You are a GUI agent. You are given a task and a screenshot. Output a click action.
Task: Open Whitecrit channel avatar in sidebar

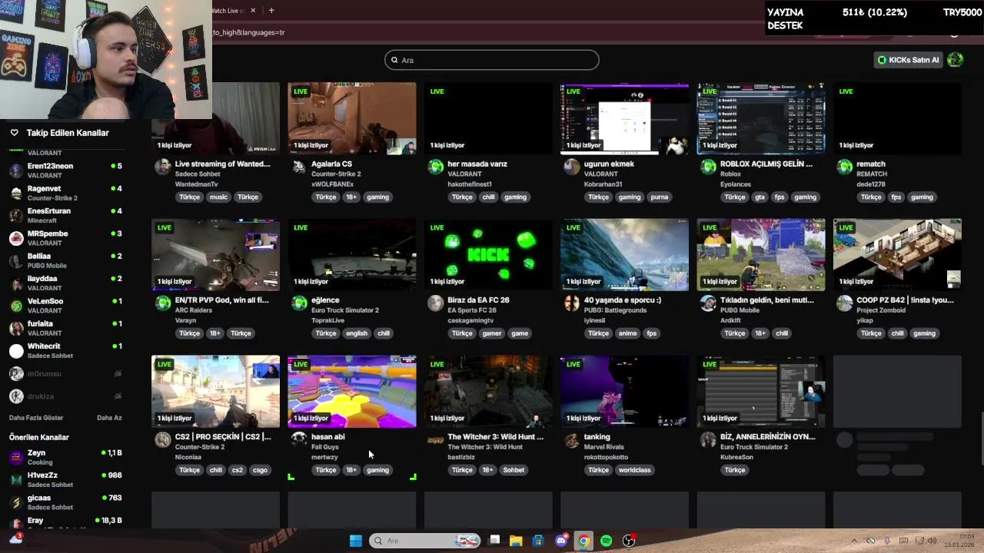pos(16,351)
